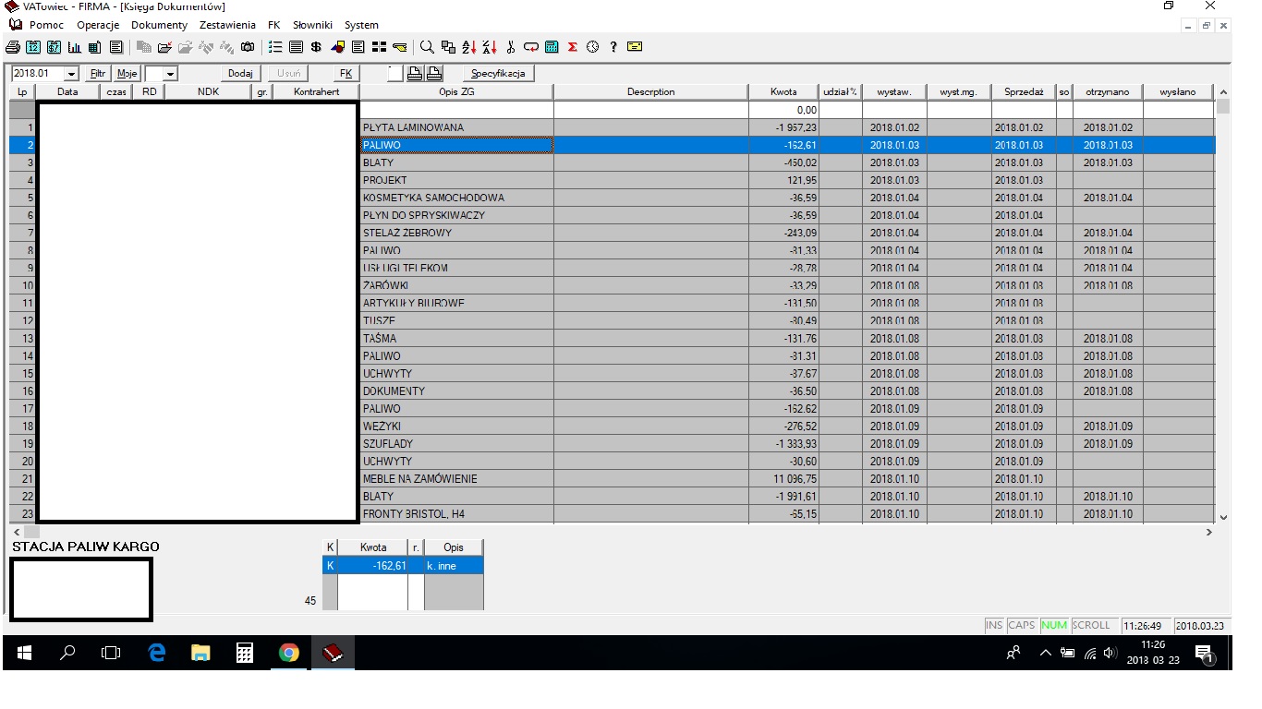Open search with the magnifying glass icon
The image size is (1262, 709).
(427, 47)
